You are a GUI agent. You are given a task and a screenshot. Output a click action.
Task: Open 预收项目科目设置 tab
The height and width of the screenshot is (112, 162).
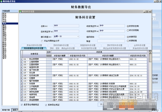point(114,45)
